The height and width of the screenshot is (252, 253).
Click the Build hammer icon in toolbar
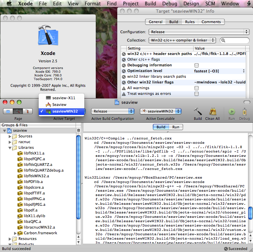(x=198, y=111)
